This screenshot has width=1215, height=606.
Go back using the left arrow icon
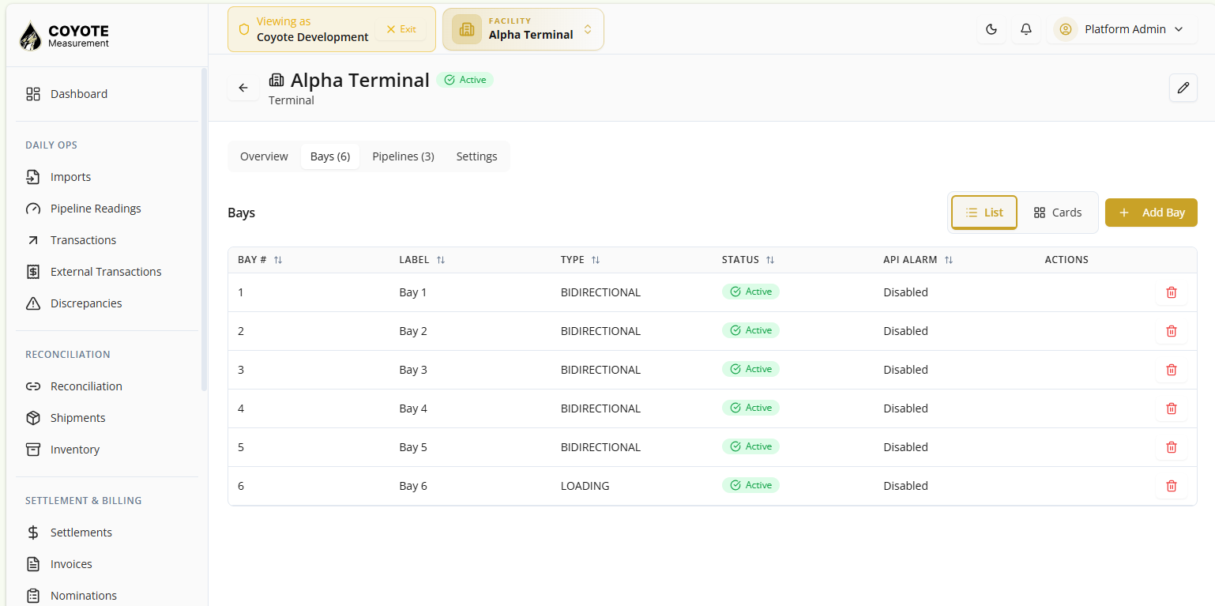tap(243, 88)
